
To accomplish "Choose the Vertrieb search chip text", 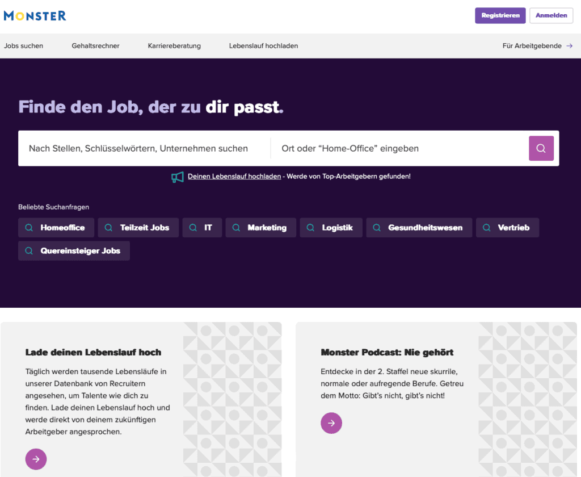I will tap(513, 228).
